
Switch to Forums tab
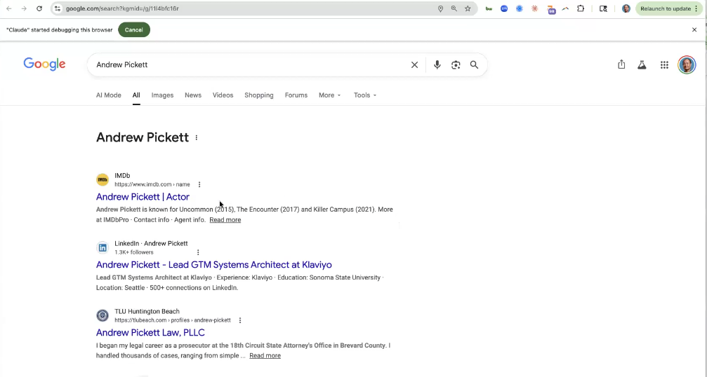[296, 95]
